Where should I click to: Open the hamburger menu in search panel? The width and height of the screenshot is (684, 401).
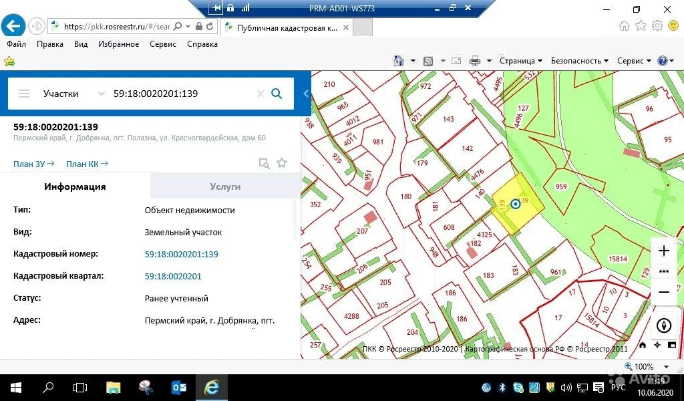coord(24,94)
